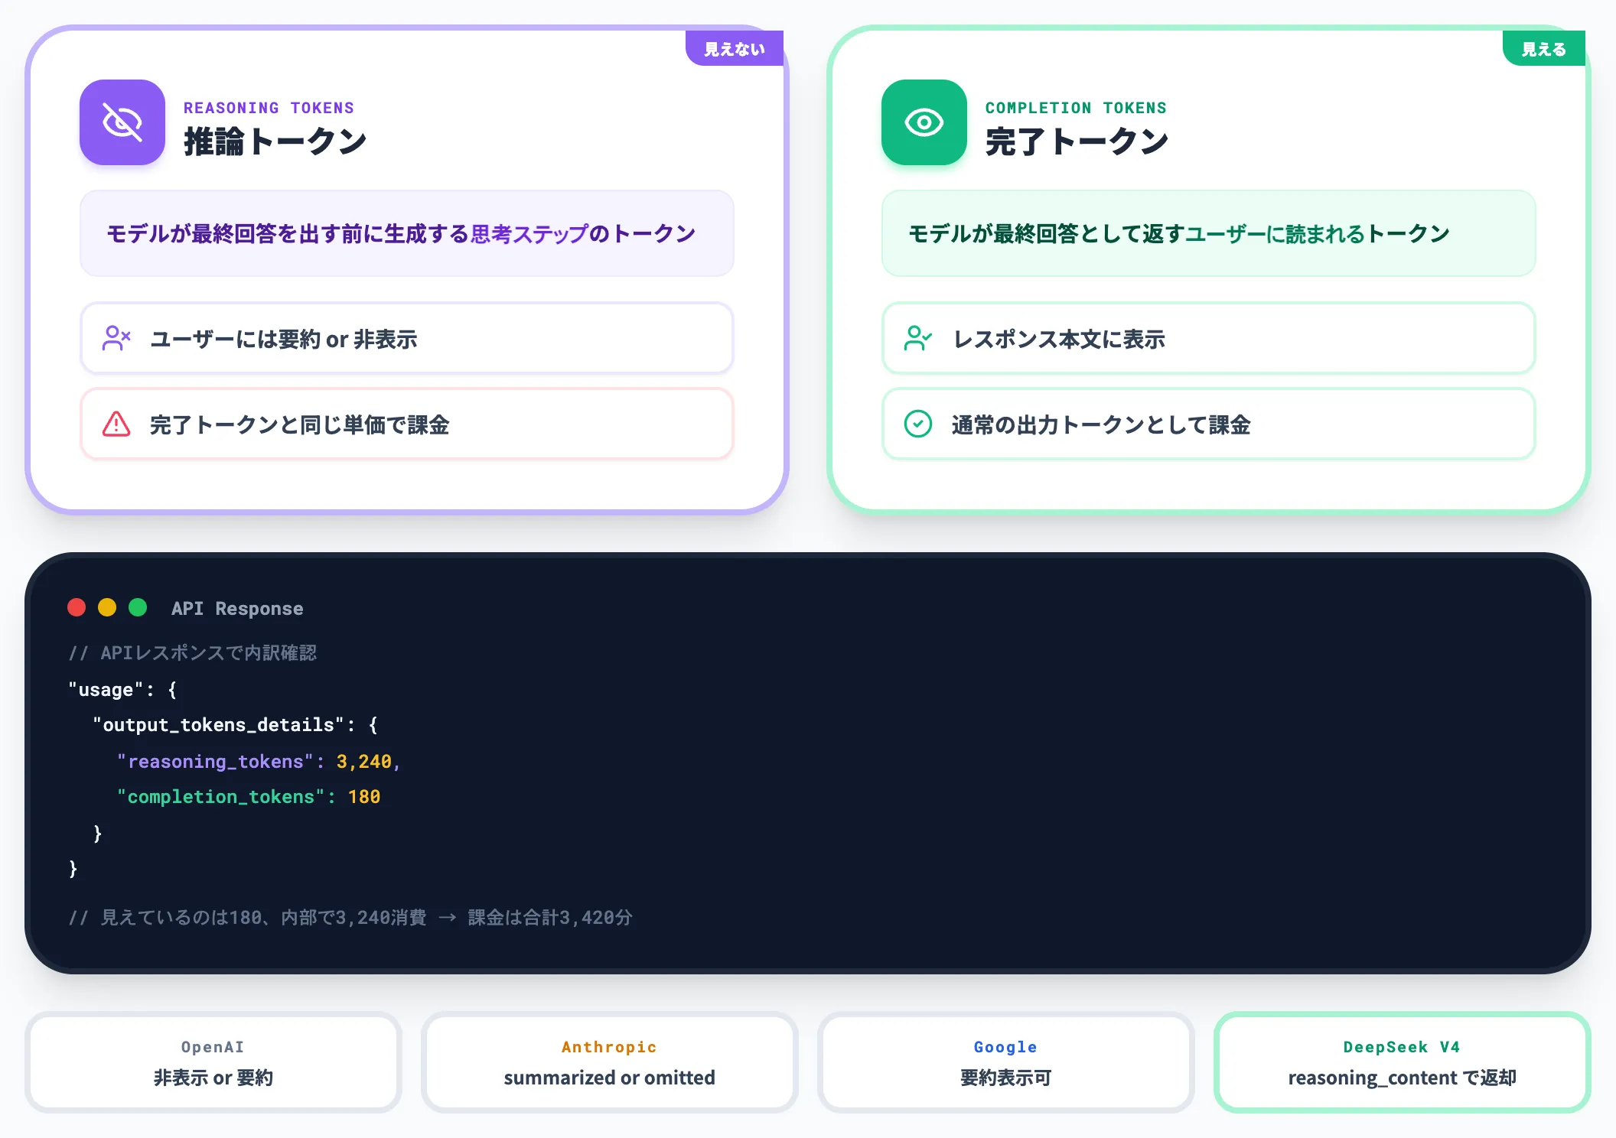Click the API Response title
The height and width of the screenshot is (1138, 1616).
tap(237, 608)
